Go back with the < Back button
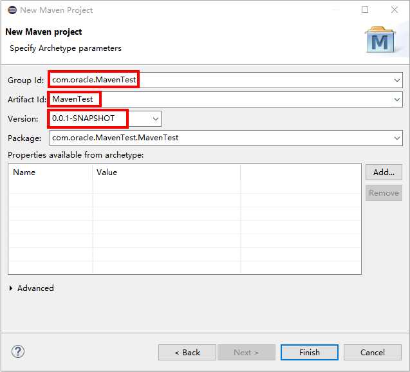The height and width of the screenshot is (372, 410). pyautogui.click(x=187, y=353)
